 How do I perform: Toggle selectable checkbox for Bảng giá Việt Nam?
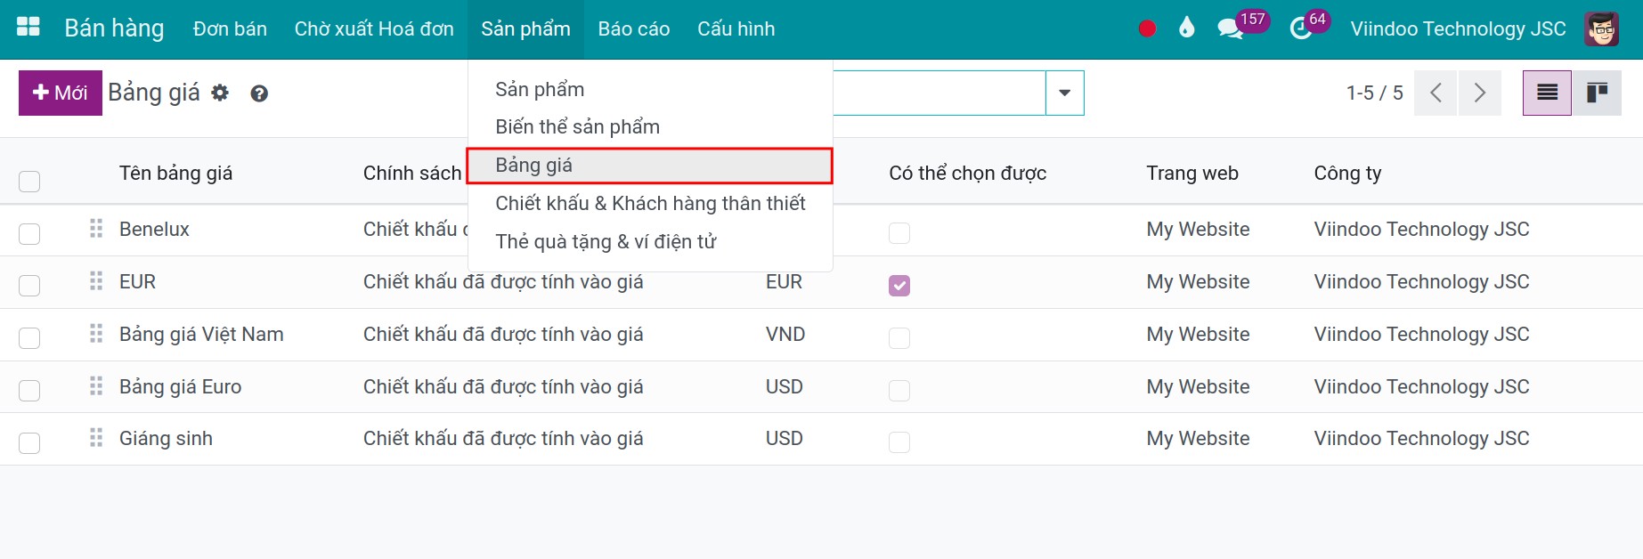click(899, 338)
